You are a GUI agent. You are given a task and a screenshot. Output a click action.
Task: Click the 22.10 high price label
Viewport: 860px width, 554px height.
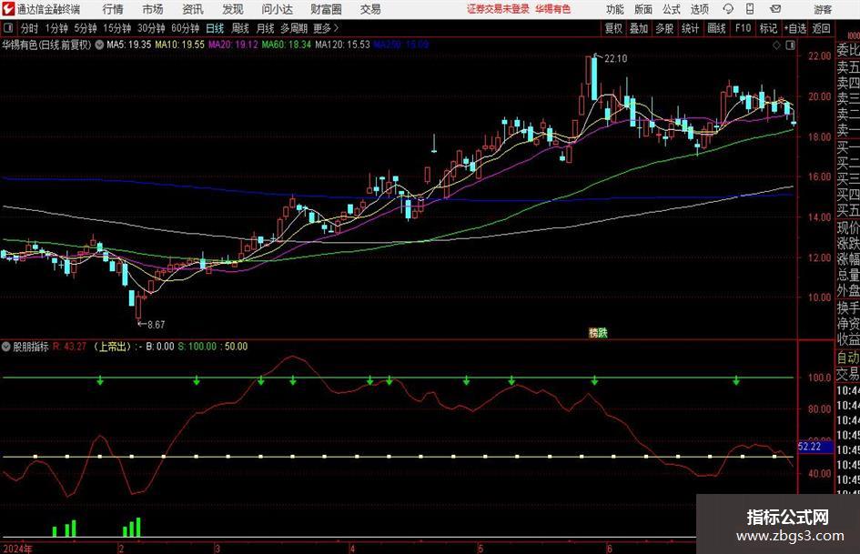click(x=615, y=59)
